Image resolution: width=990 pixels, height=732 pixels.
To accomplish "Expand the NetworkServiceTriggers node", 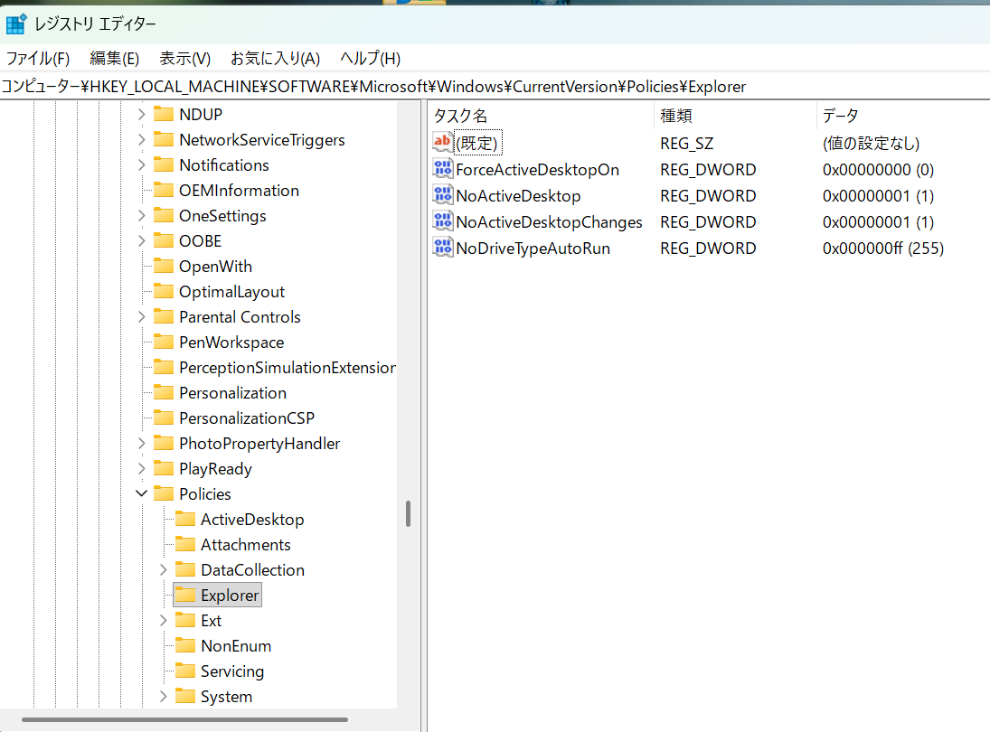I will tap(141, 139).
